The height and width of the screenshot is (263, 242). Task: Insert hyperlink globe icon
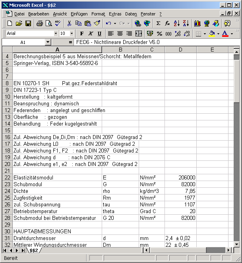pyautogui.click(x=138, y=23)
